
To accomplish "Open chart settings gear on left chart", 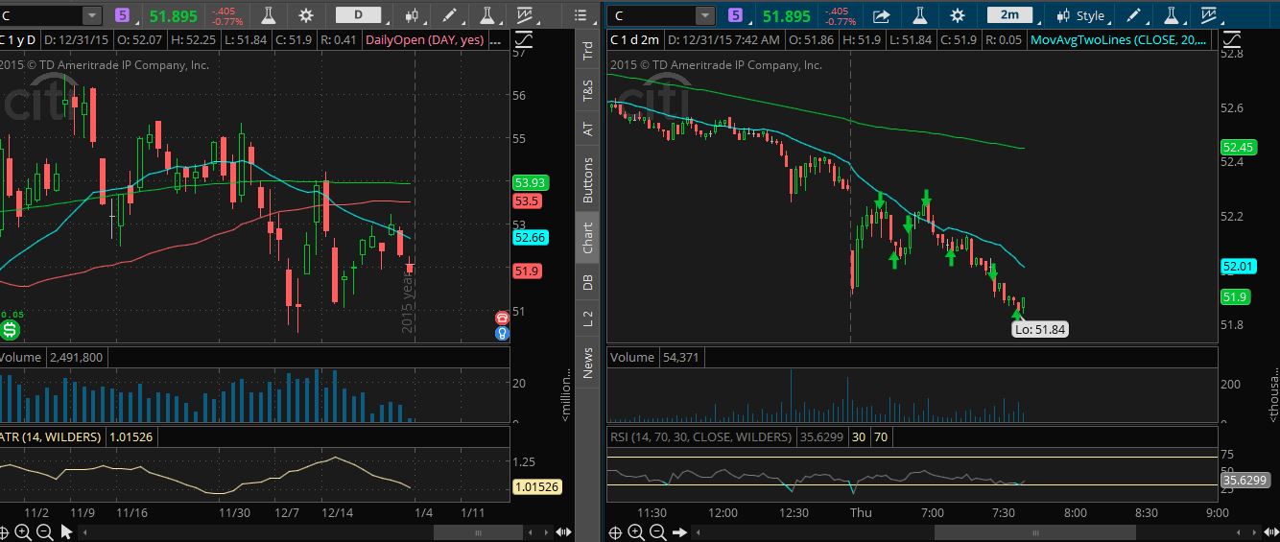I will (306, 15).
